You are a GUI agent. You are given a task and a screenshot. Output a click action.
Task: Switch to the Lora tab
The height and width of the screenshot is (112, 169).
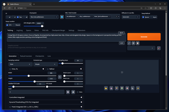click(49, 56)
